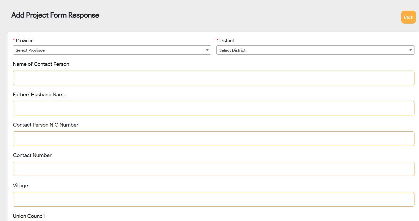Click the red asterisk beside District
Screen dimensions: 419x221
pos(217,40)
